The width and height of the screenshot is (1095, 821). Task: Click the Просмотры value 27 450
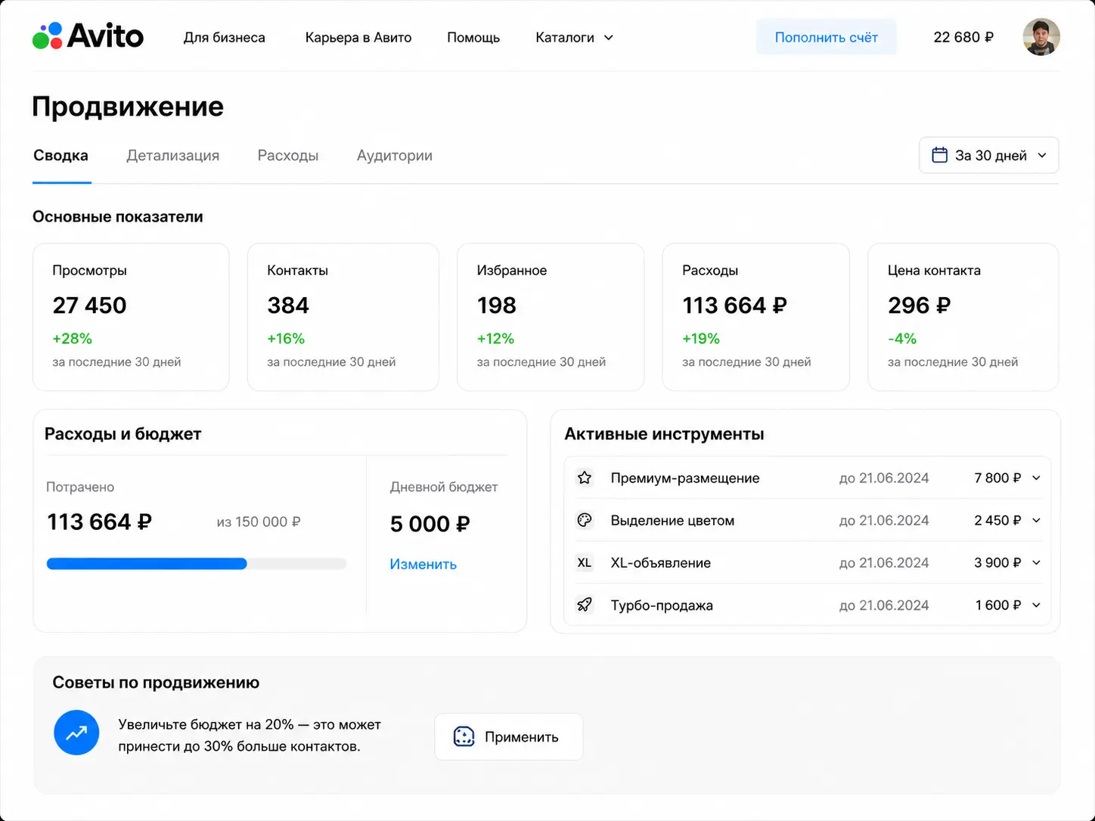click(x=89, y=305)
